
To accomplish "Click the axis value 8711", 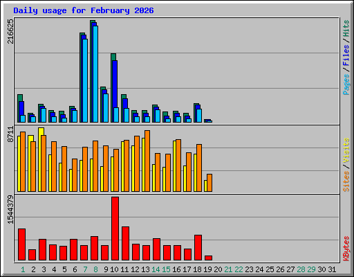I will pyautogui.click(x=10, y=134).
